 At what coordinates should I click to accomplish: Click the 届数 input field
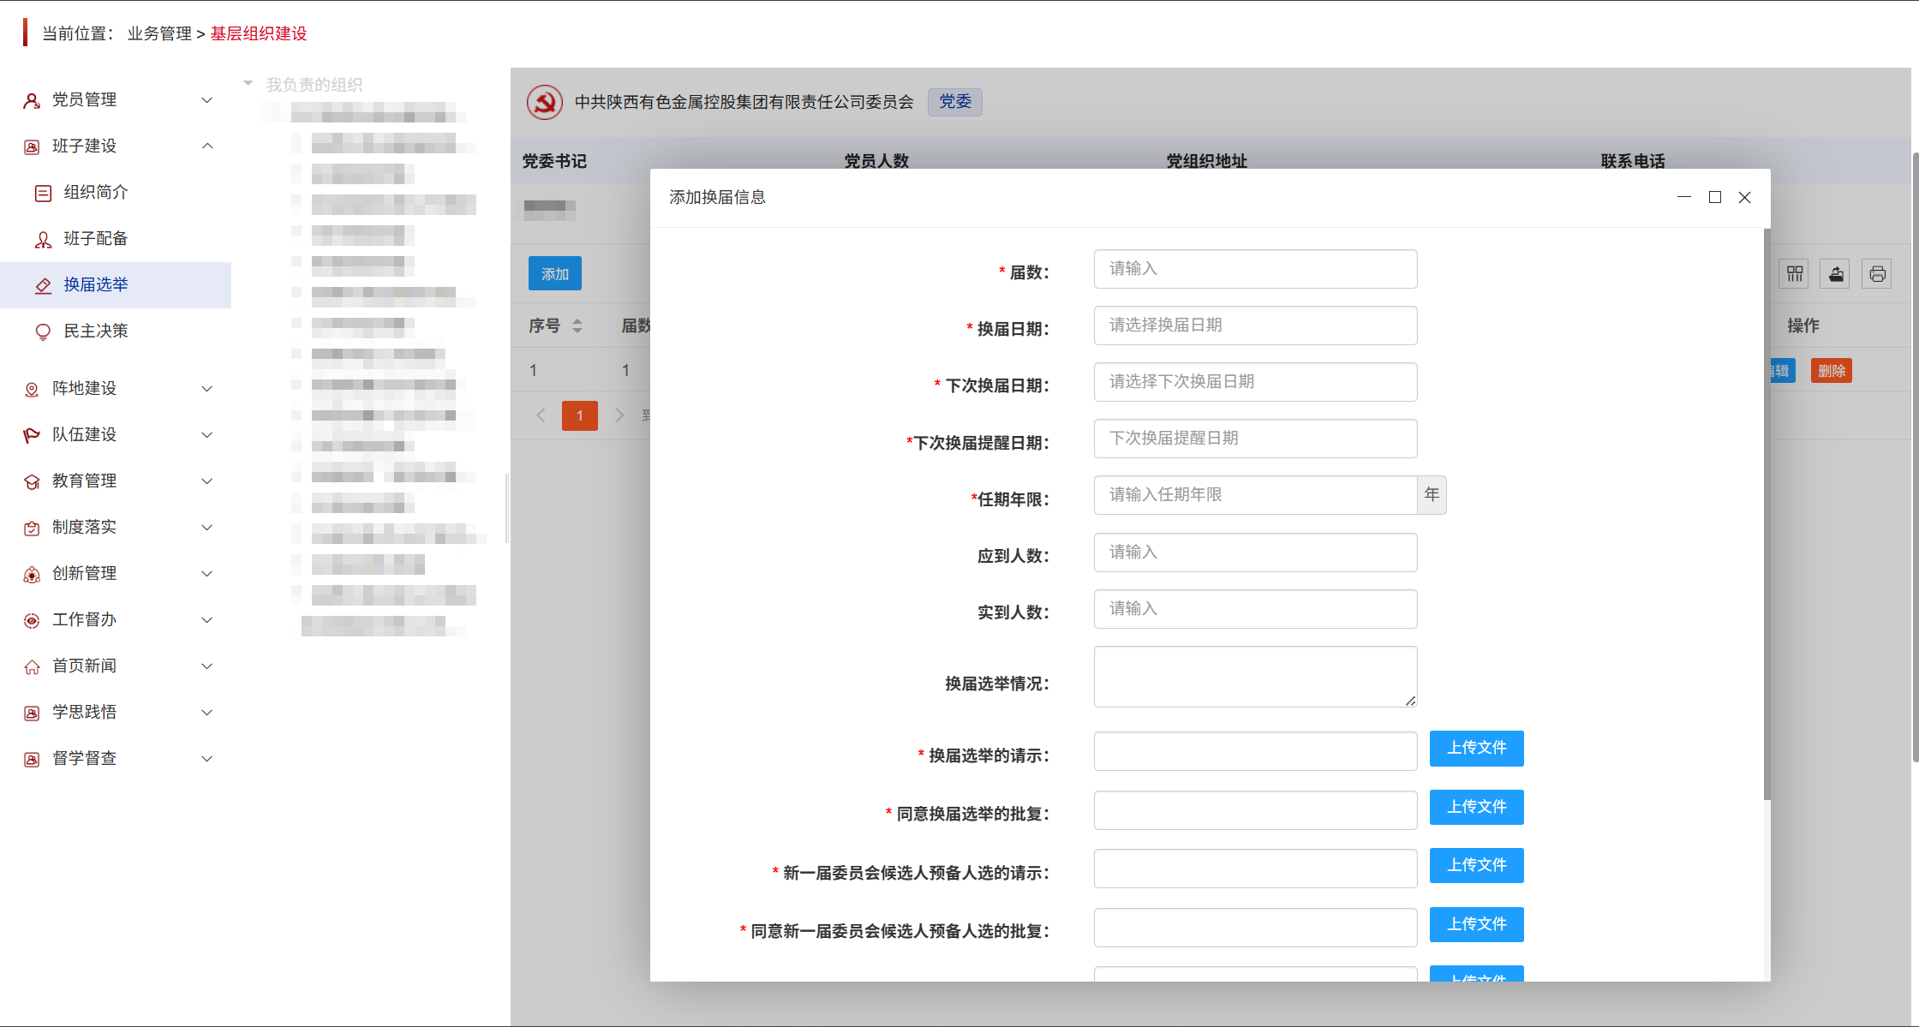click(x=1255, y=269)
